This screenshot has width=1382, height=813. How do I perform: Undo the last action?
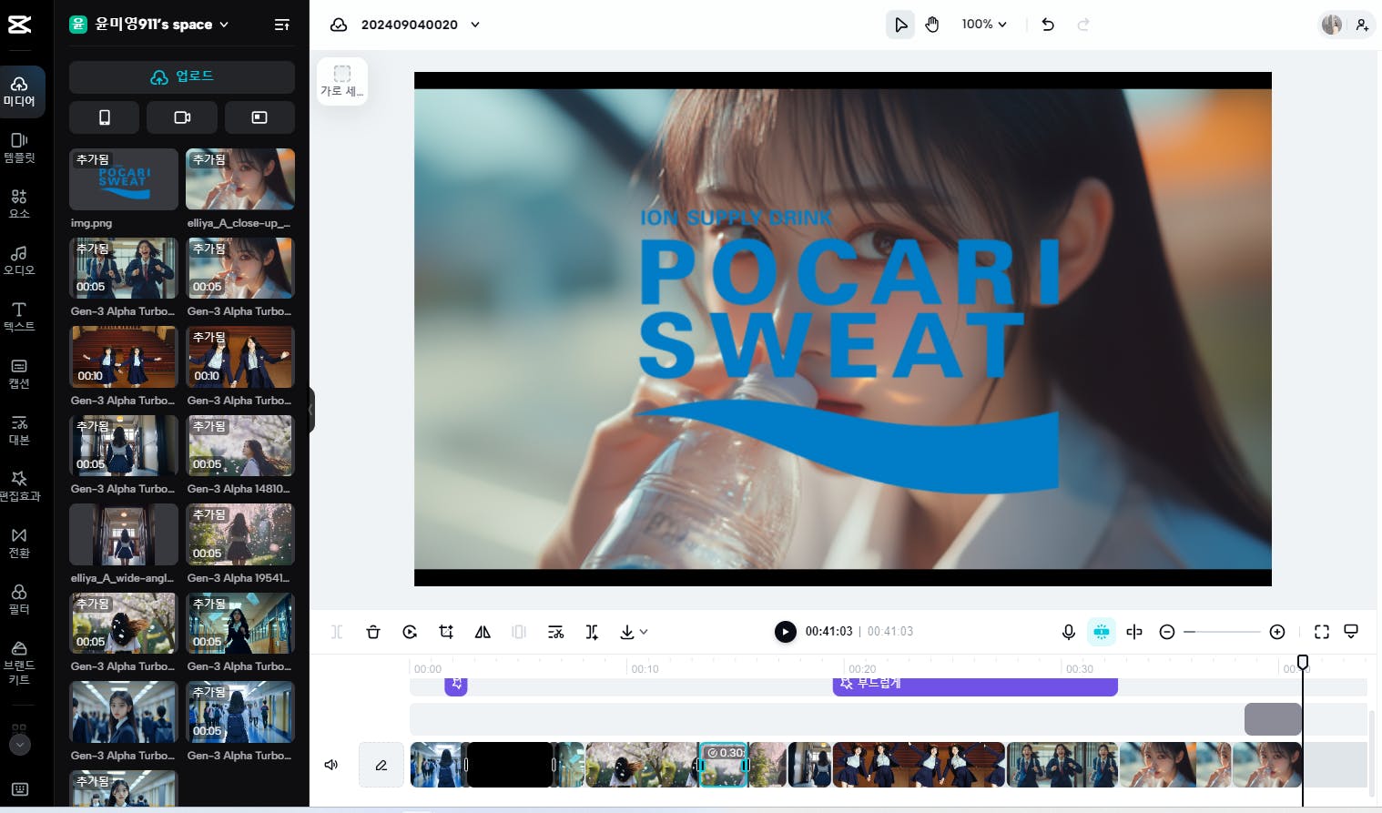coord(1048,25)
